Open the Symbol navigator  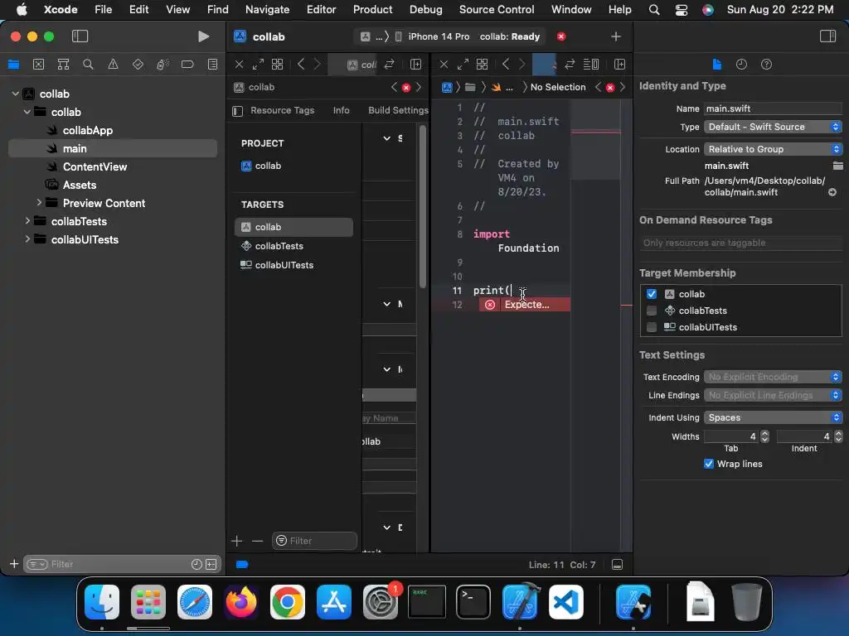pyautogui.click(x=63, y=65)
